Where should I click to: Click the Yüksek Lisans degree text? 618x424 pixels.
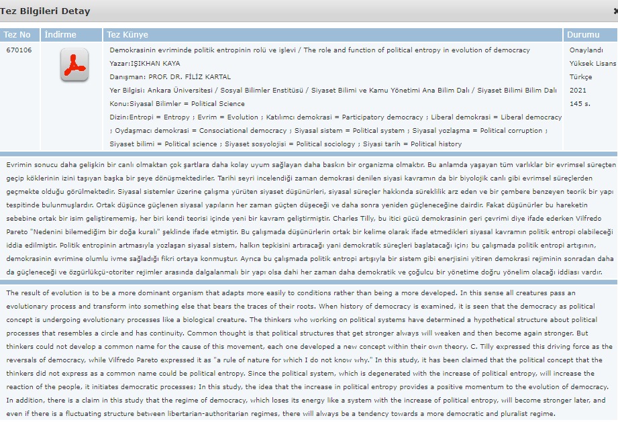[593, 64]
